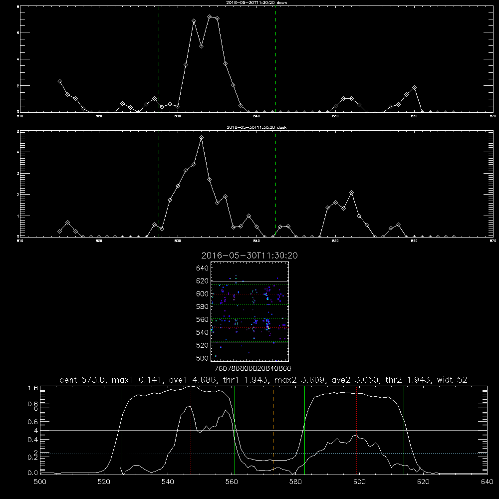Click the 500 y-axis label of the image panel
The width and height of the screenshot is (499, 499).
(203, 358)
